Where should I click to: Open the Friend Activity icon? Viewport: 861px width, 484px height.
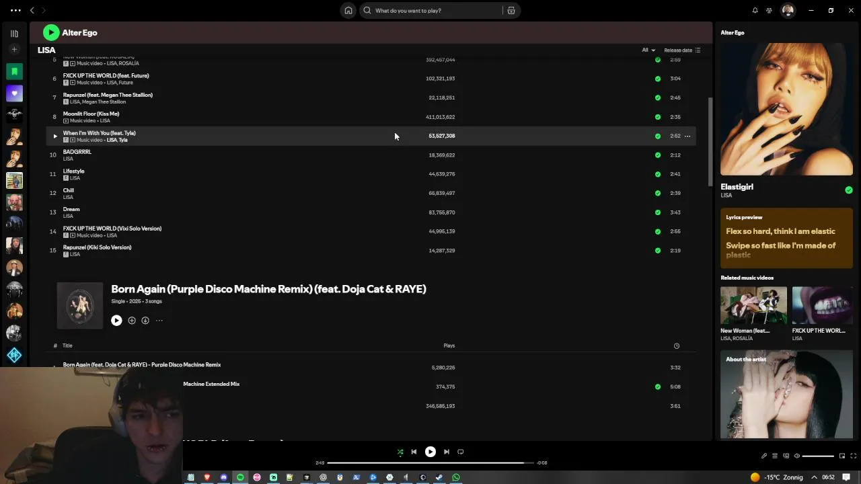pos(770,11)
